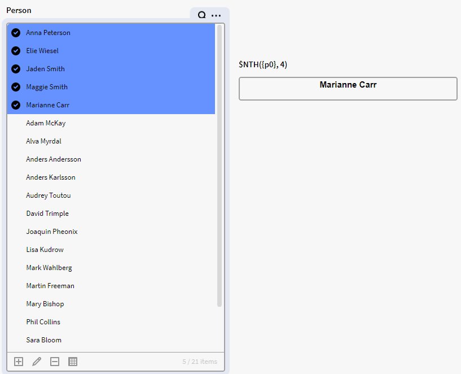Uncheck the Anna Peterson checkmark

tap(16, 33)
